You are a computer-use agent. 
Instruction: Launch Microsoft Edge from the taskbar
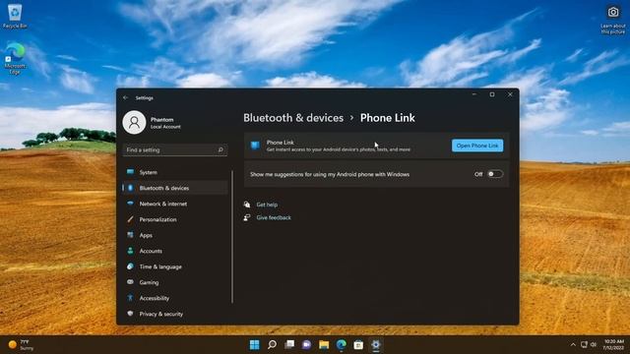[342, 344]
